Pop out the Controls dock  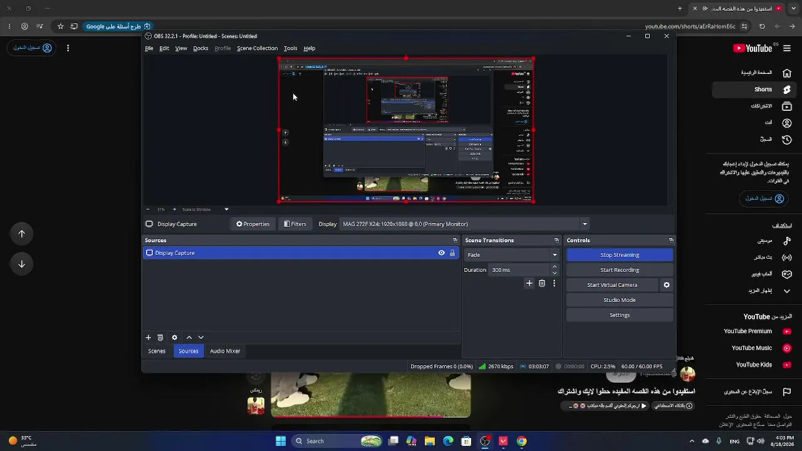tap(671, 241)
